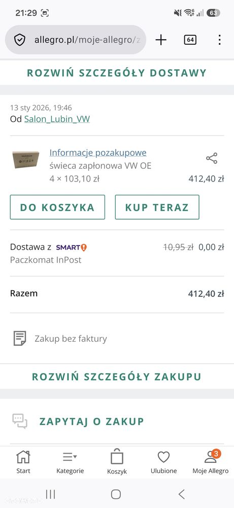
Task: Expand Rozwiń szczegóły dostawy section
Action: click(117, 73)
